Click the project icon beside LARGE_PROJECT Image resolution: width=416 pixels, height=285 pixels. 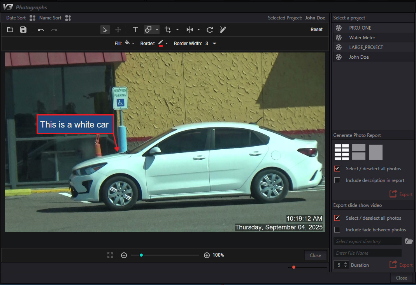click(x=339, y=47)
